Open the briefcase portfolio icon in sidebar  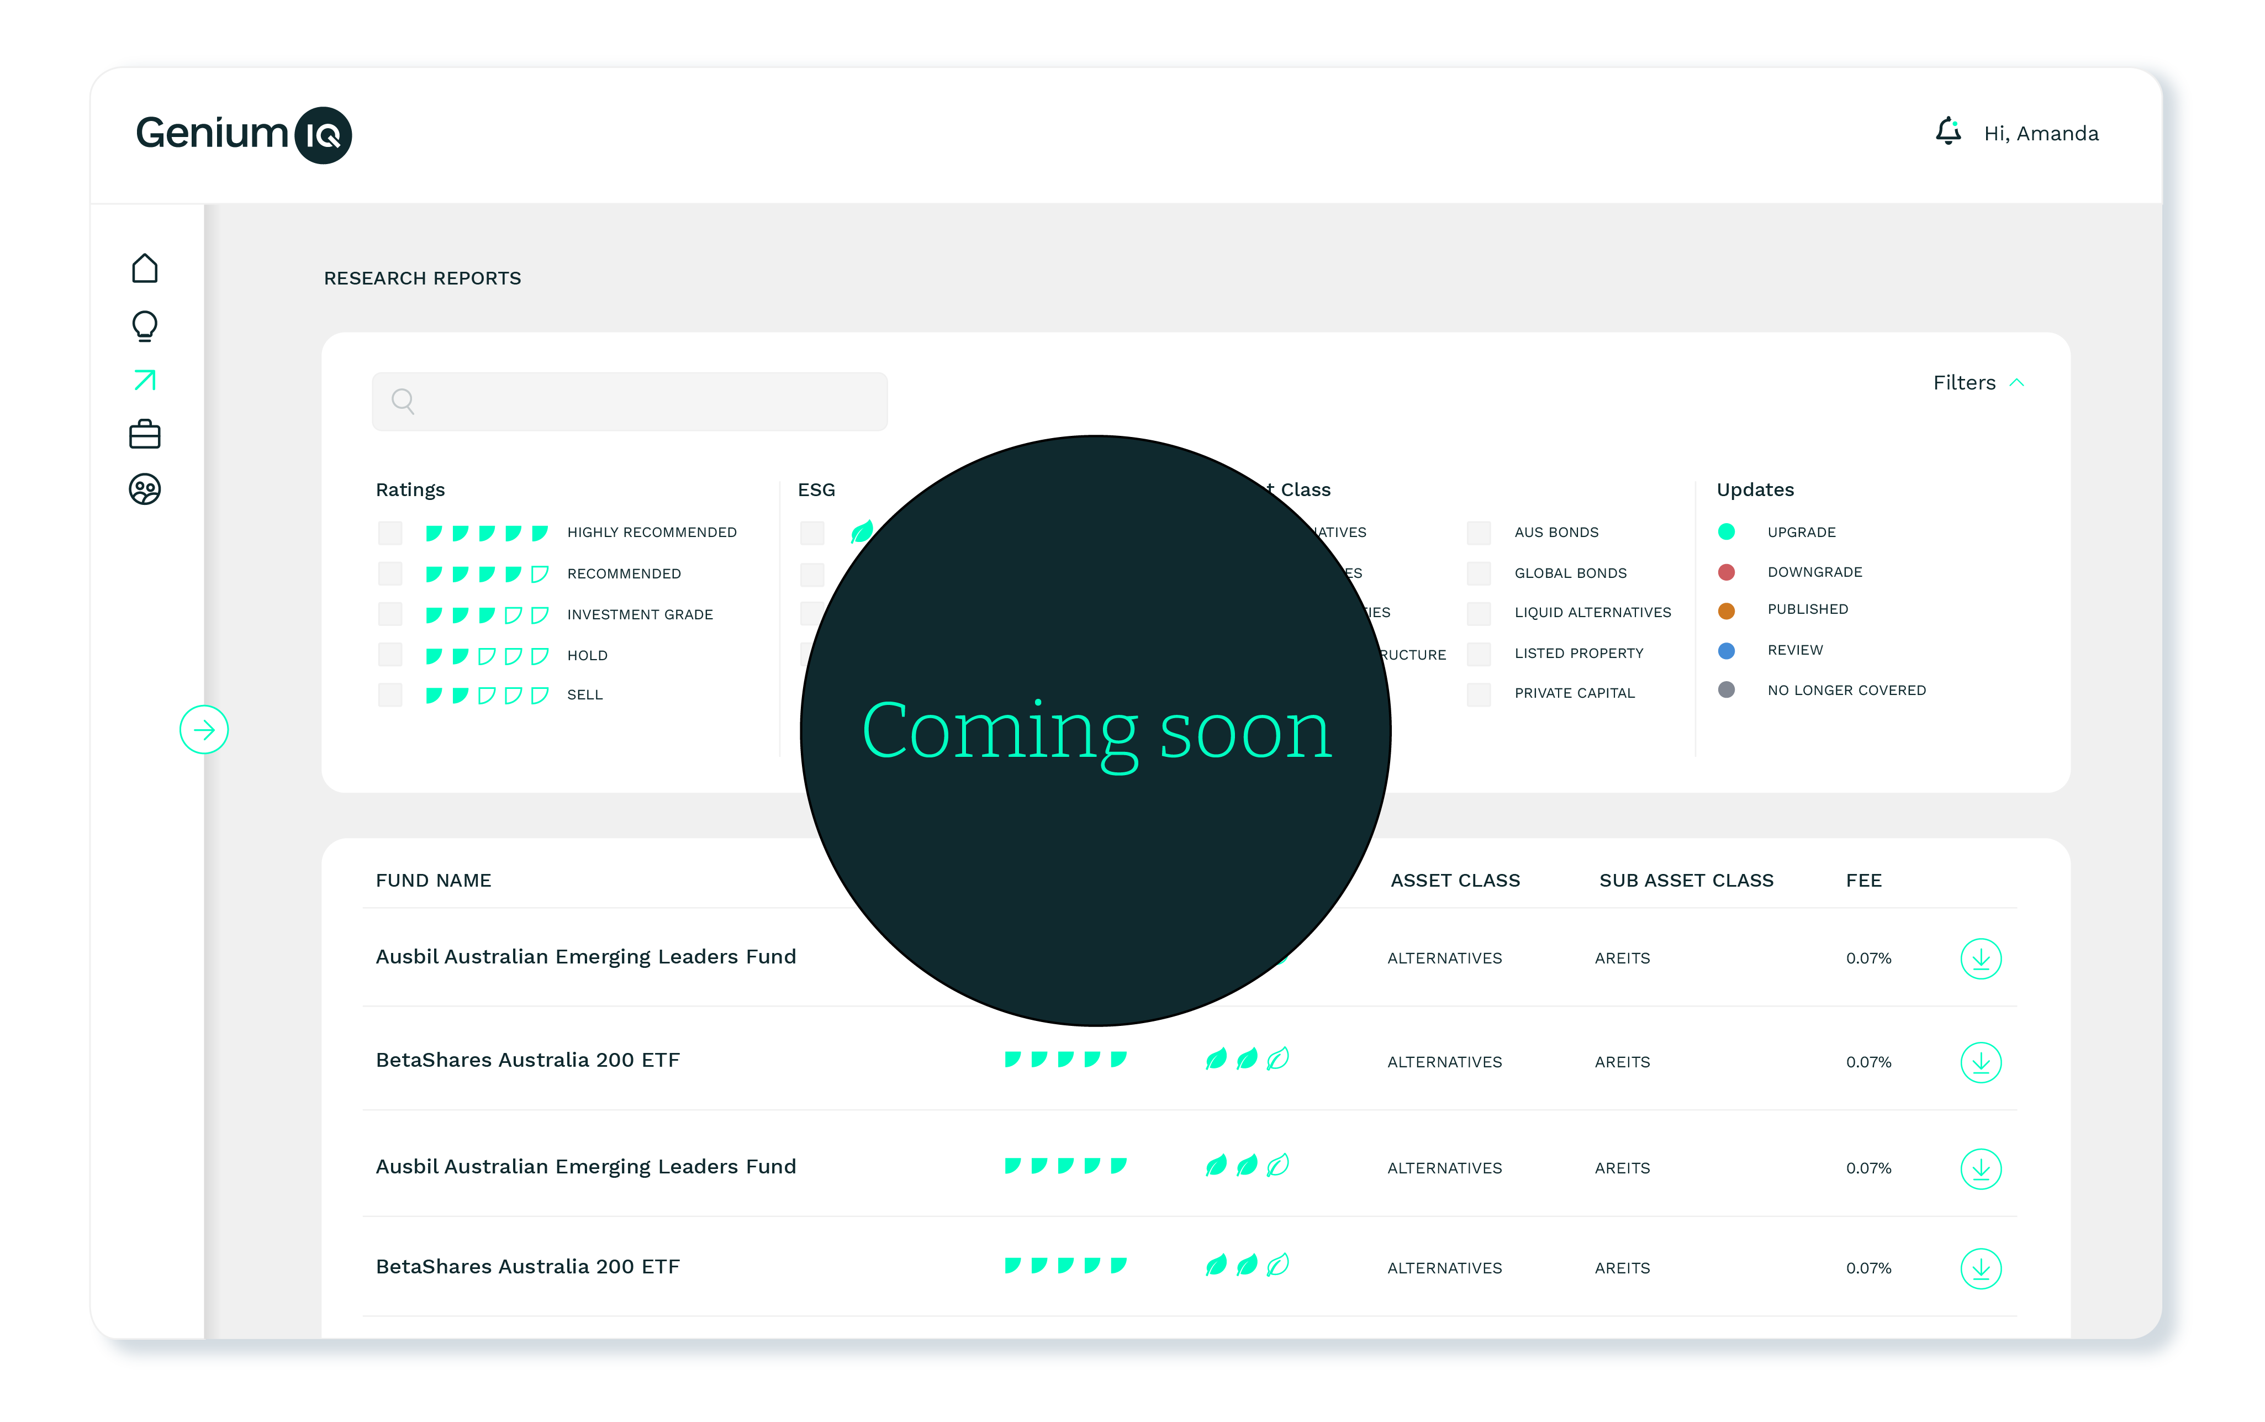tap(145, 434)
